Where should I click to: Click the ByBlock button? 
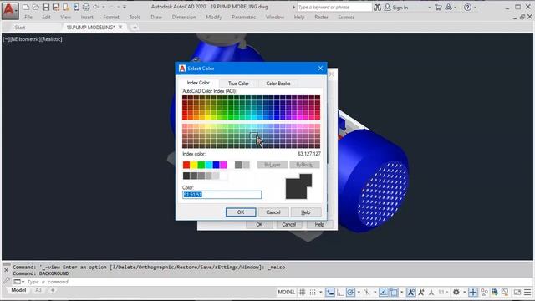point(304,165)
